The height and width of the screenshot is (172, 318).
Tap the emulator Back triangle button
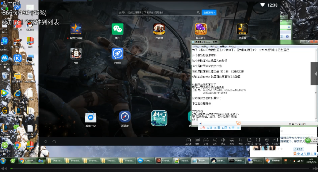point(45,142)
